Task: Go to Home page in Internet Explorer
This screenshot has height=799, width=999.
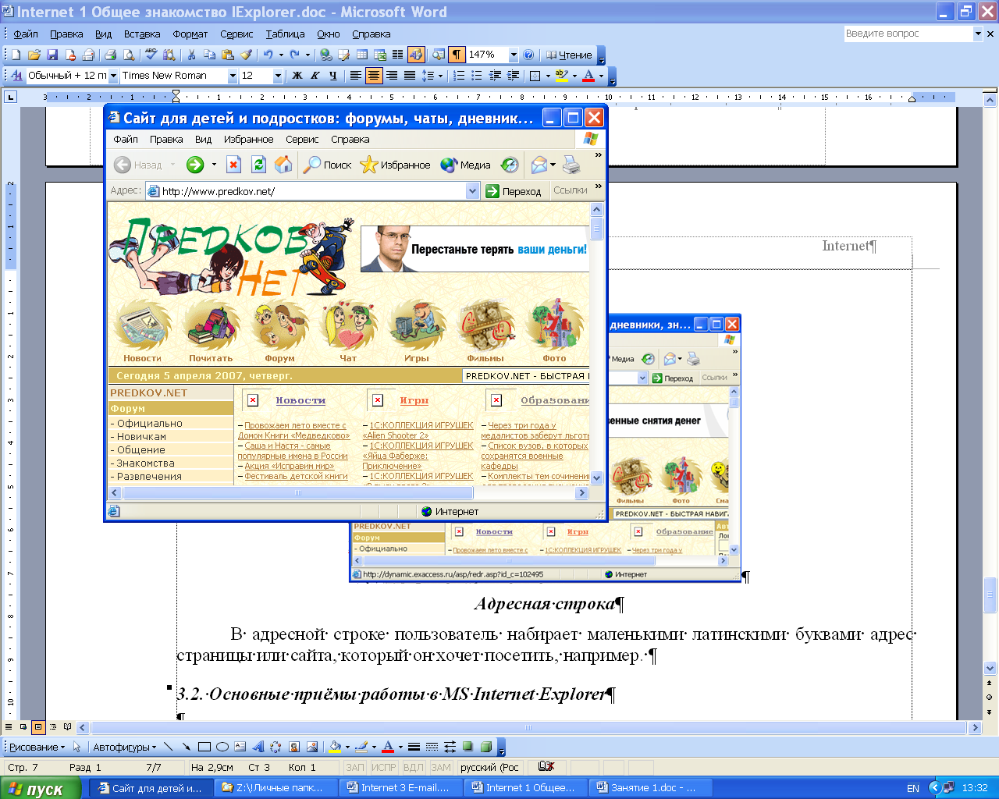Action: [283, 165]
